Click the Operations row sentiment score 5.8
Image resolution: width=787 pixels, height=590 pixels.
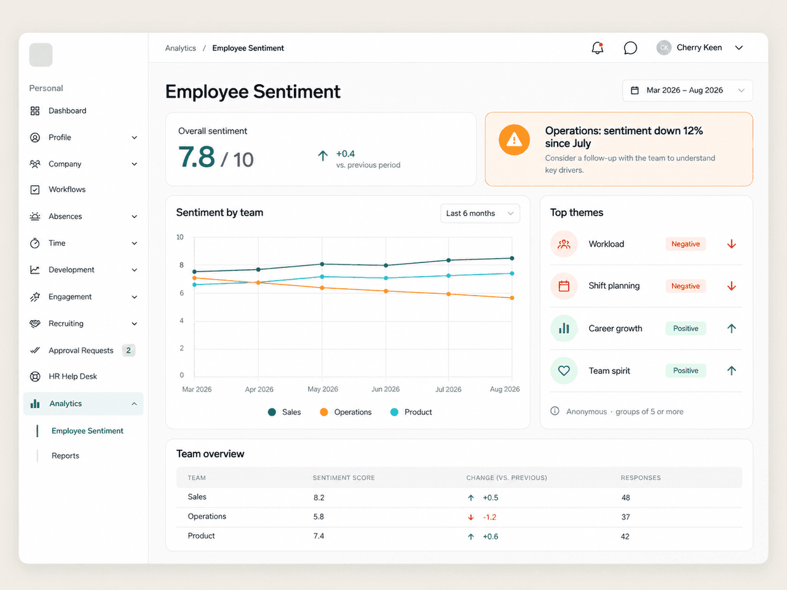pyautogui.click(x=318, y=517)
